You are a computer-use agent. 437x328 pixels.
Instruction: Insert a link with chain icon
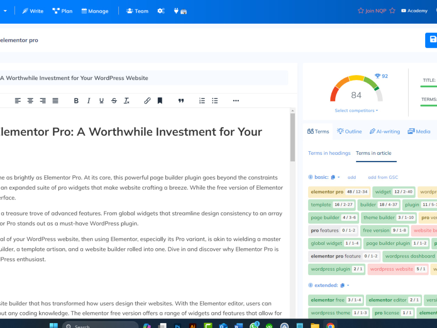tap(147, 101)
